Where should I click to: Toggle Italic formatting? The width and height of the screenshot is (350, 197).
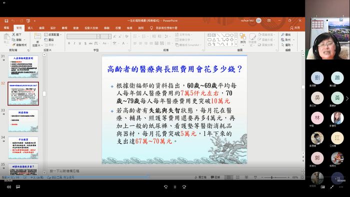pos(74,43)
